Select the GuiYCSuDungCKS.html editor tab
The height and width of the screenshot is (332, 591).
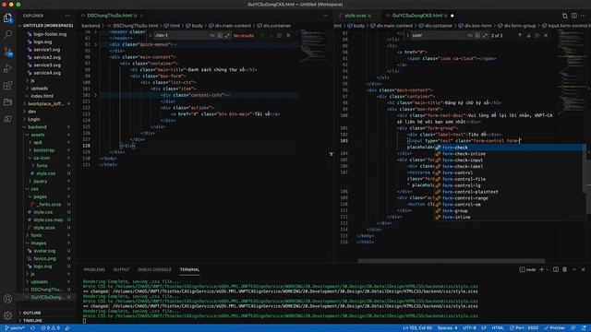tap(417, 16)
